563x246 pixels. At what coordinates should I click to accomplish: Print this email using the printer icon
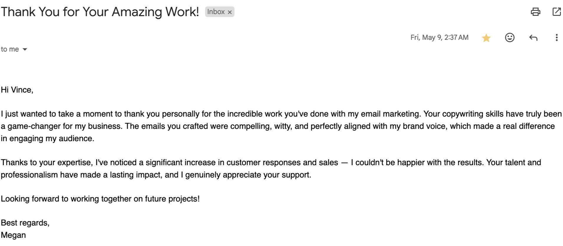point(535,12)
